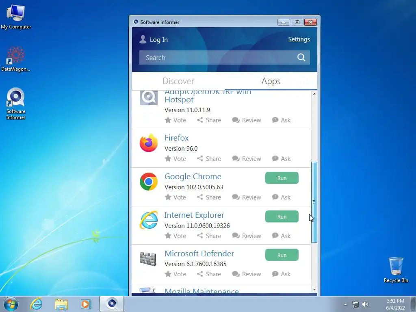Click the Microsoft Defender wall icon
Viewport: 416px width, 312px height.
(x=148, y=258)
